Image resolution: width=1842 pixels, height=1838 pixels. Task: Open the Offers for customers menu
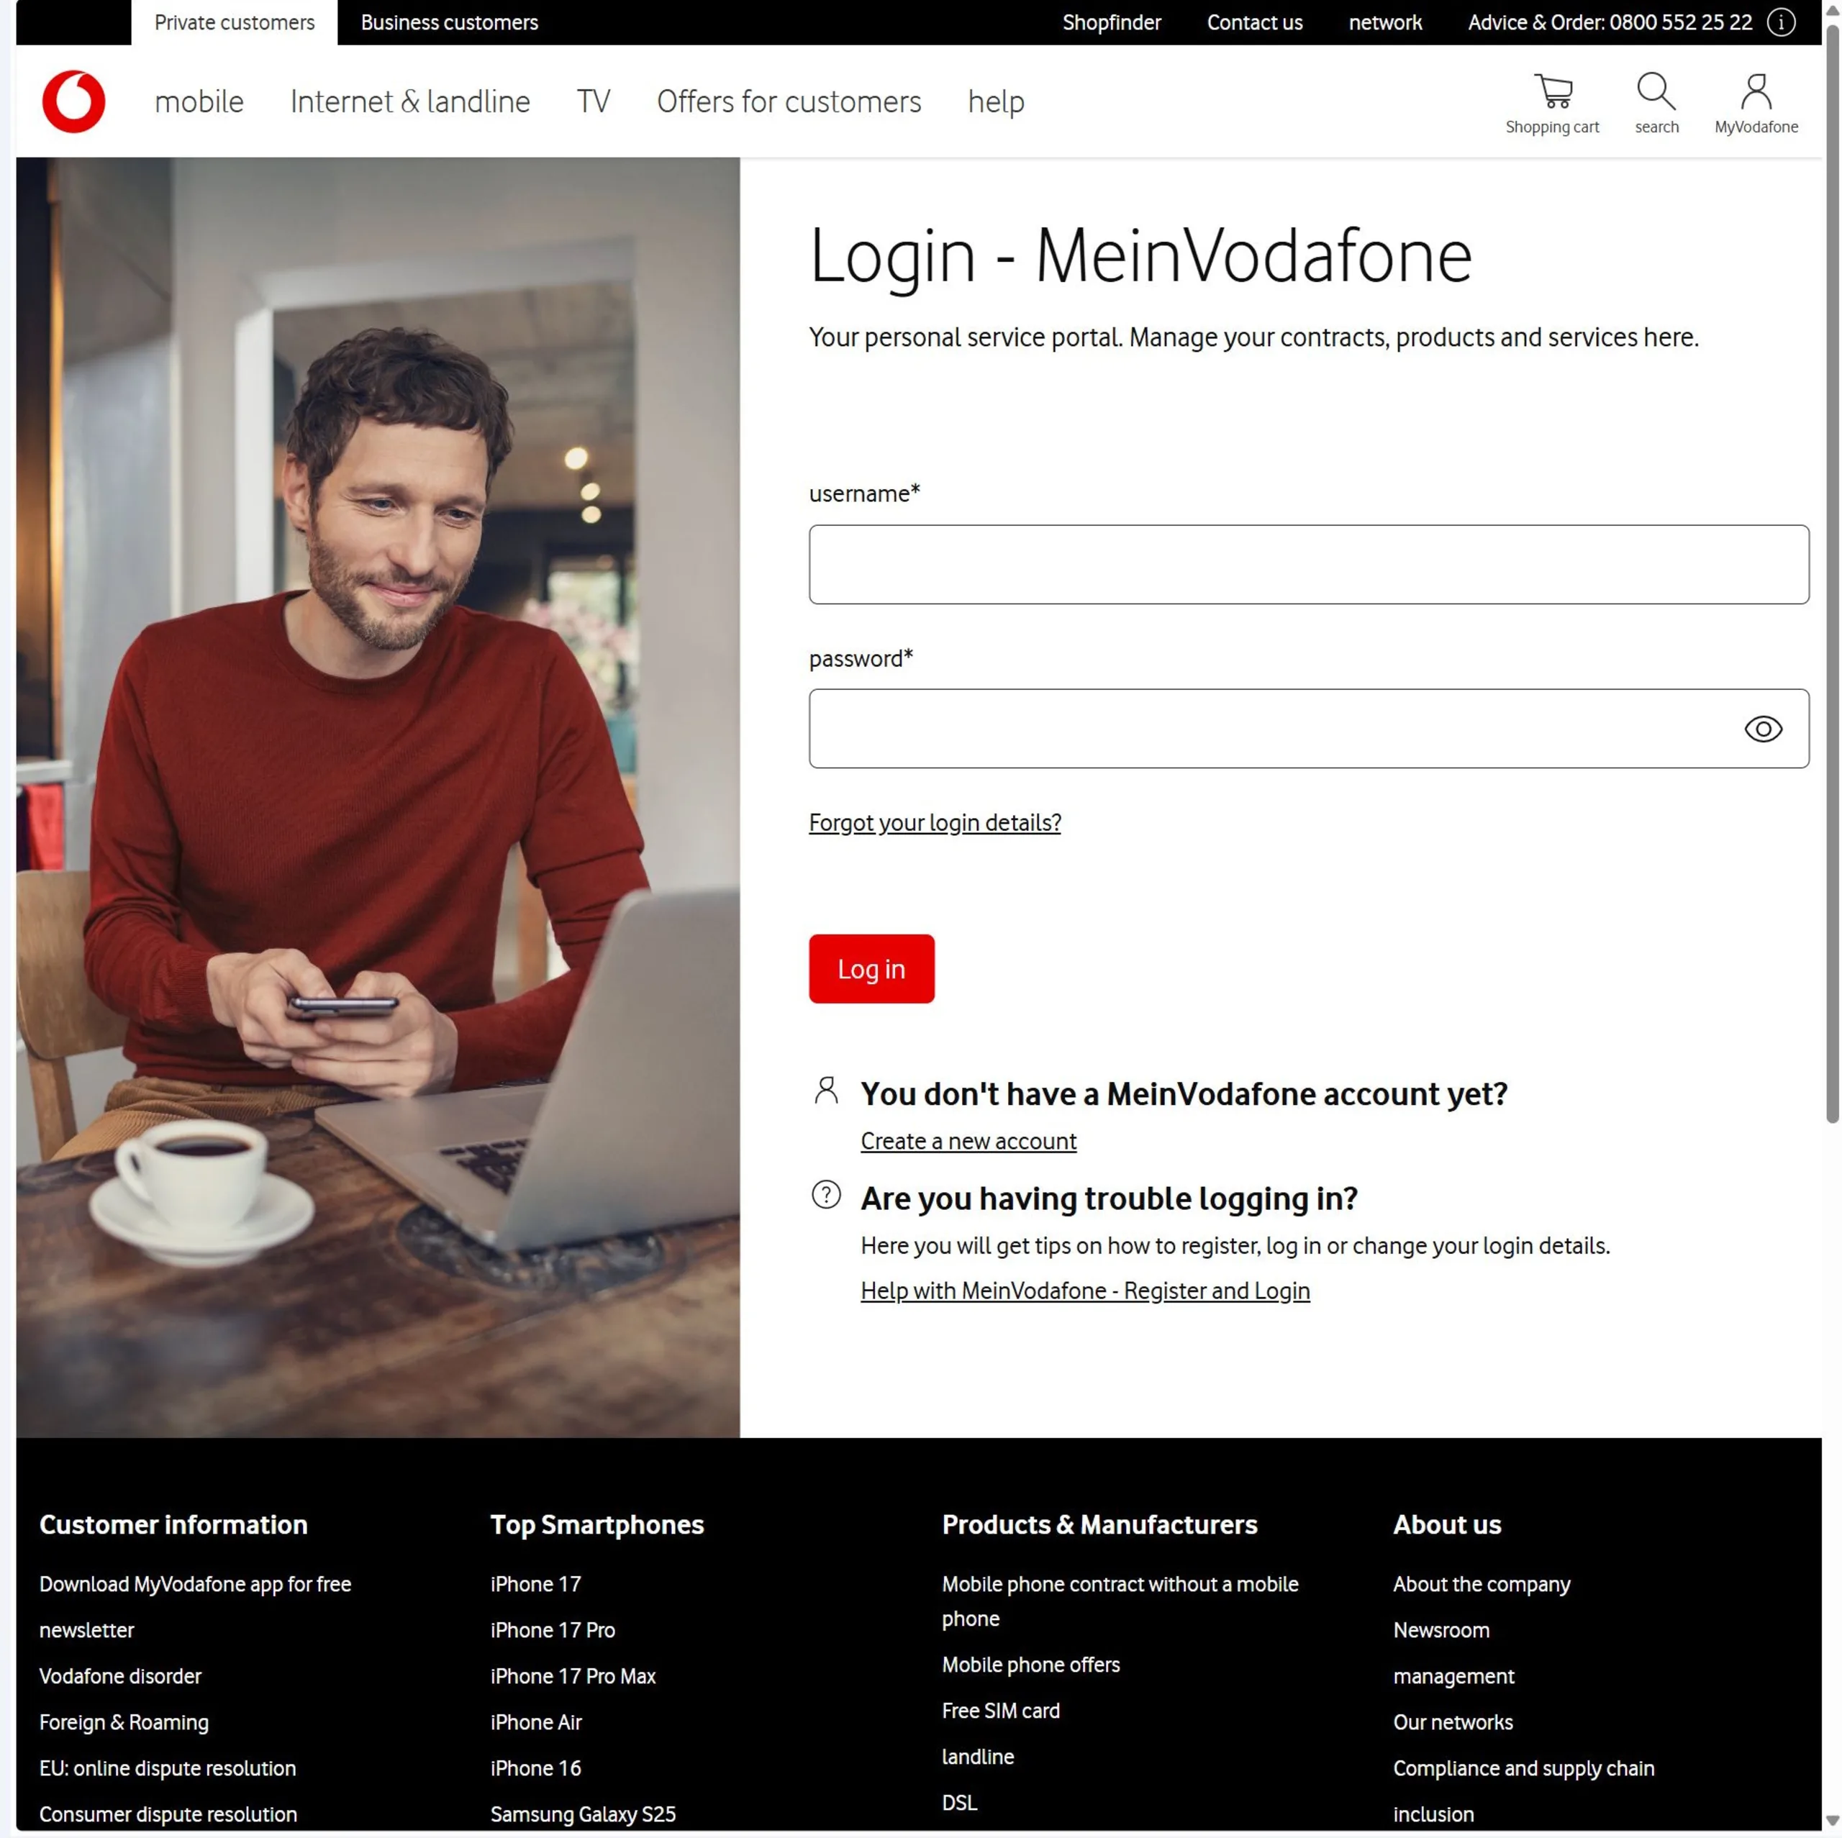[789, 101]
